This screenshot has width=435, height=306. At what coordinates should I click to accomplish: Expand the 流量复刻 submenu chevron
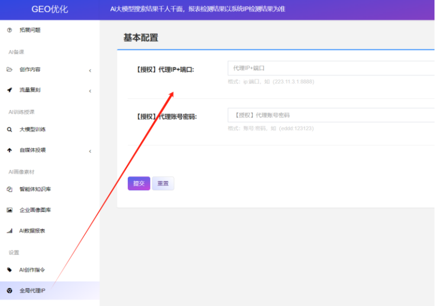[90, 91]
